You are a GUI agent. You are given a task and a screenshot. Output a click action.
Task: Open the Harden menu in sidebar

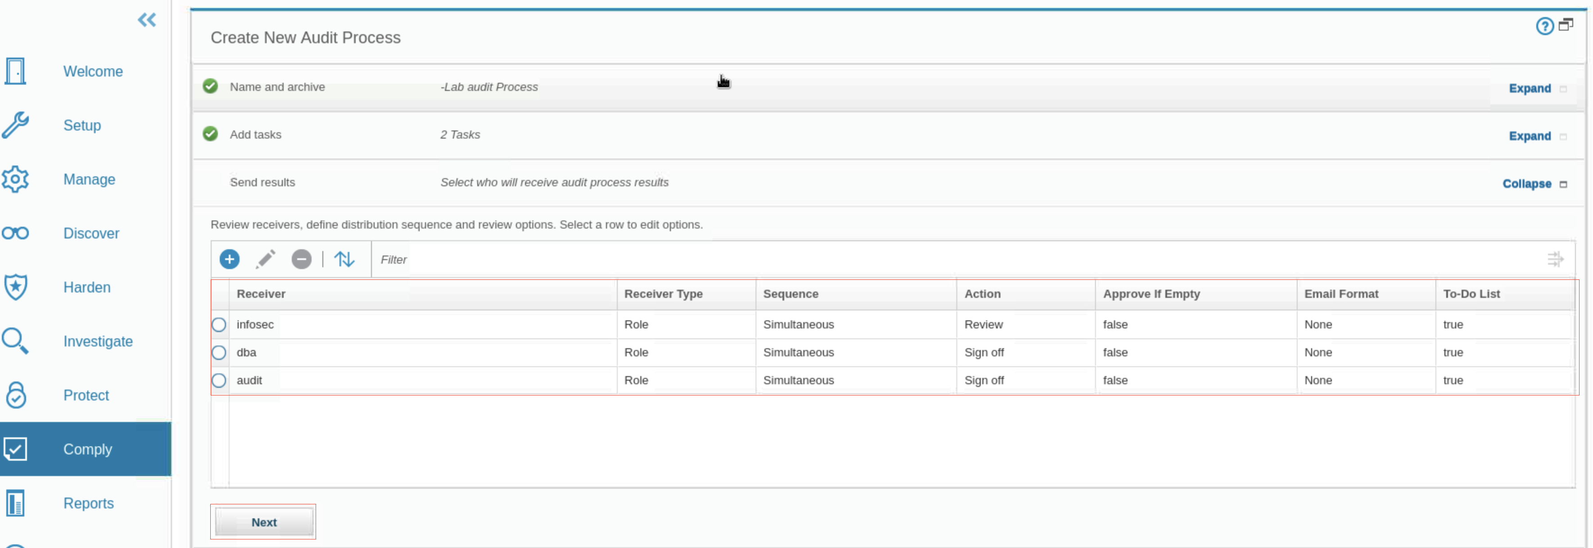(x=86, y=287)
